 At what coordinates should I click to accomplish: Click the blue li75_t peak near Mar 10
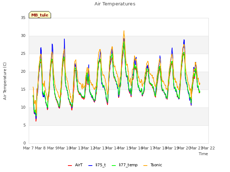tap(64, 39)
